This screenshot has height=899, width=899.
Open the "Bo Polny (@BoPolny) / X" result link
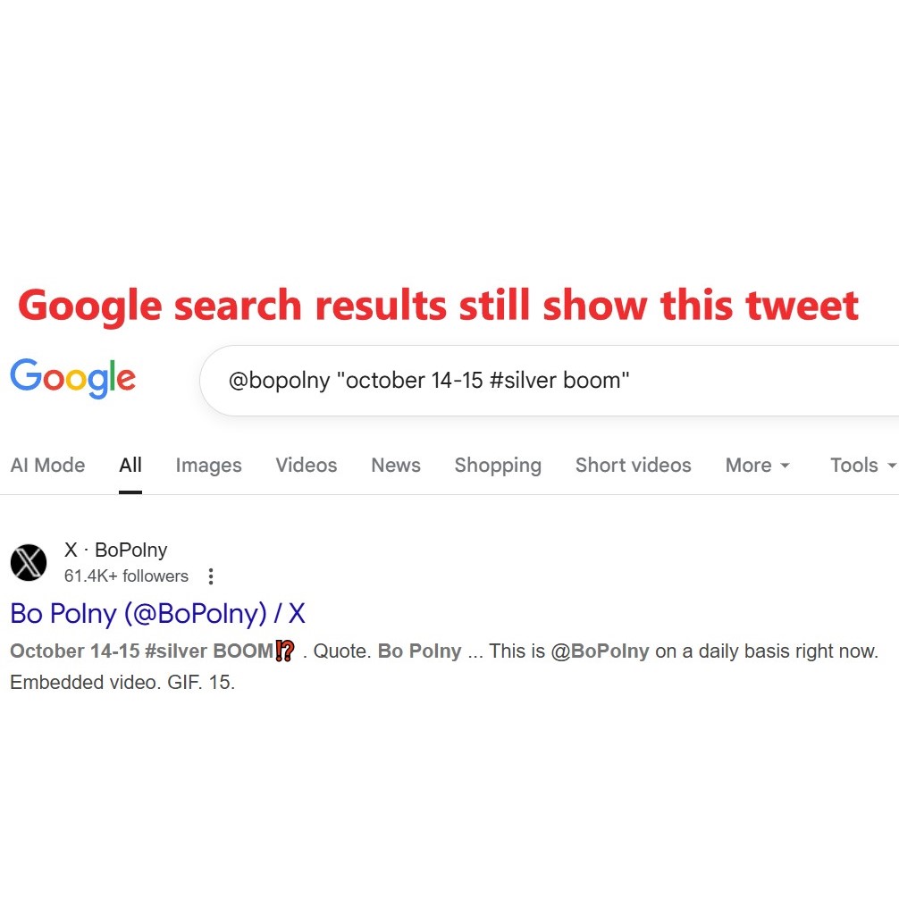157,613
